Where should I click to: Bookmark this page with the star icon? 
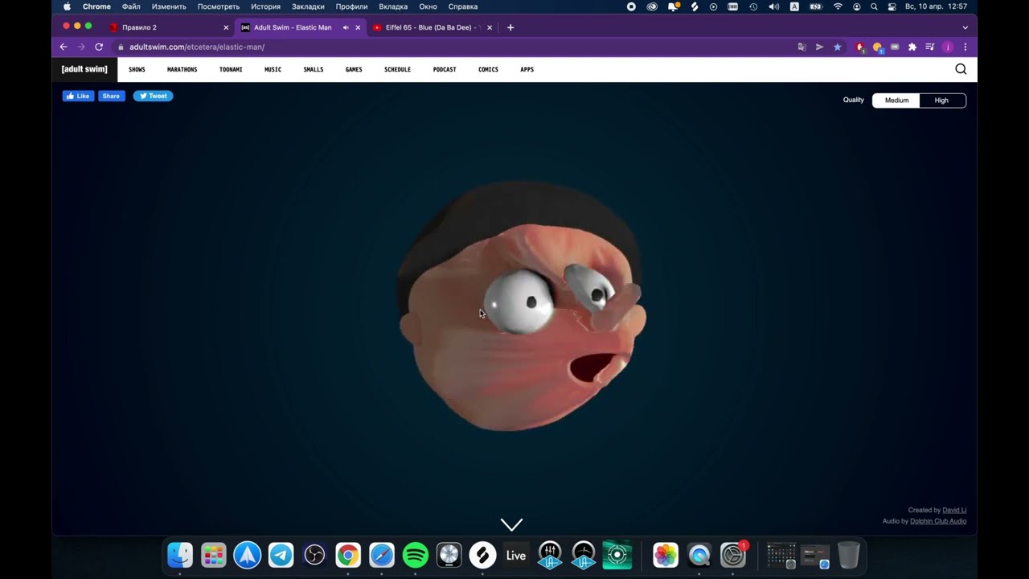(x=837, y=47)
